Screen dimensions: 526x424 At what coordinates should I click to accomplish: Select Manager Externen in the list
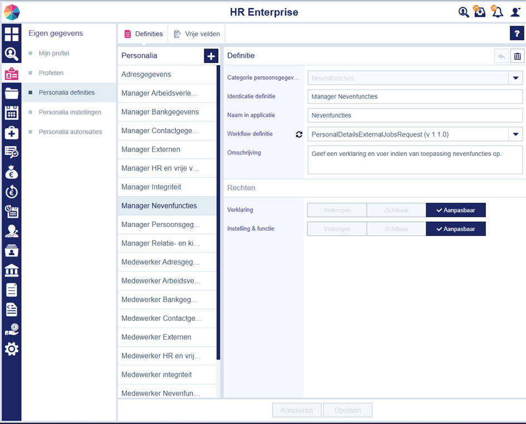click(167, 150)
